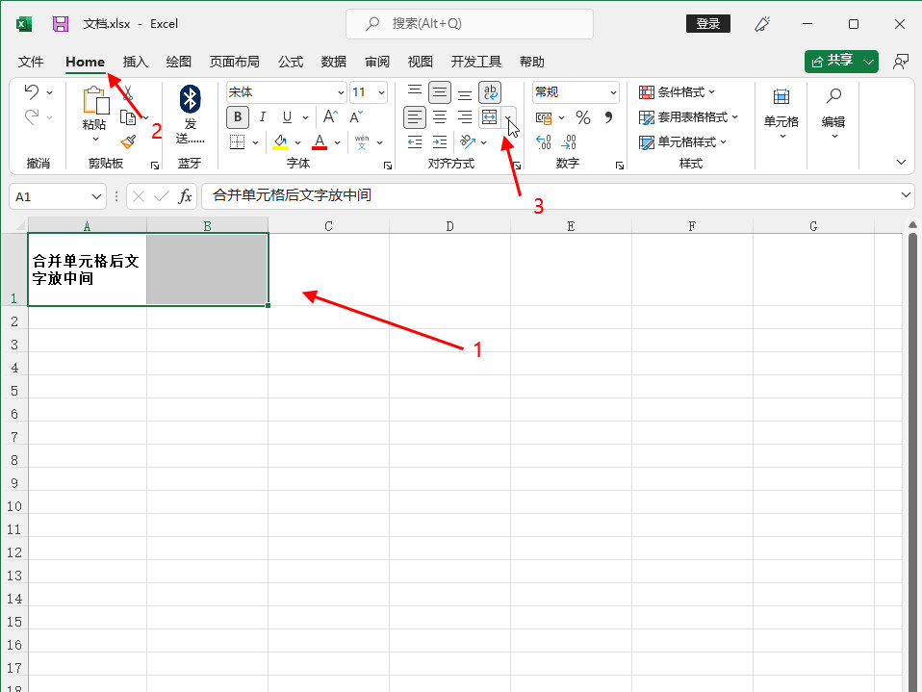Screen dimensions: 922x692
Task: Toggle Bold formatting
Action: click(x=238, y=117)
